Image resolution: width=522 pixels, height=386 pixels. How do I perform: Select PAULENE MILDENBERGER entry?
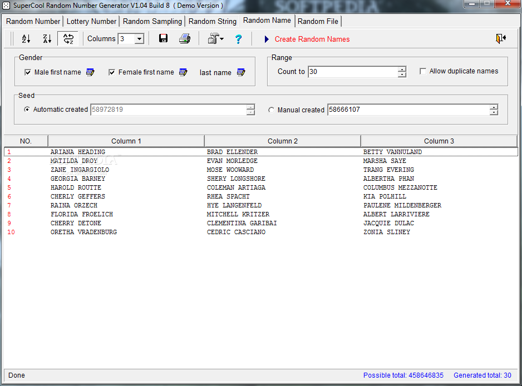tap(402, 205)
